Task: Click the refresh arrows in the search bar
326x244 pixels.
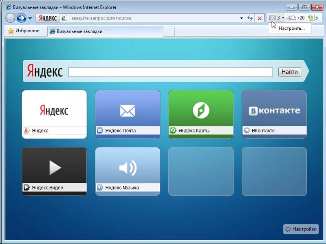Action: coord(249,18)
